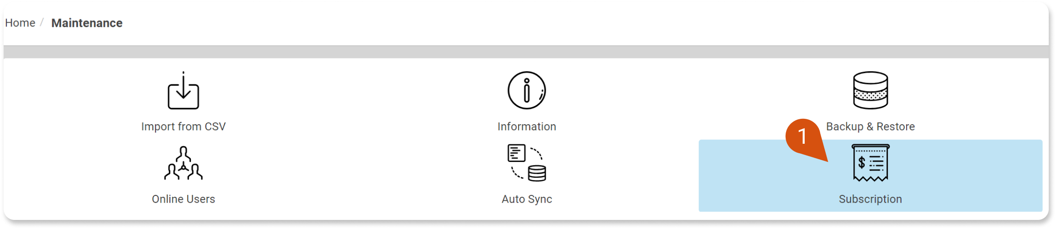1056x229 pixels.
Task: Click the Import from CSV label
Action: pyautogui.click(x=183, y=127)
